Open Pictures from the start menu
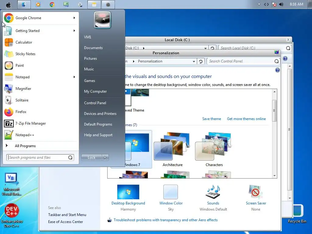The image size is (312, 234). [x=90, y=58]
